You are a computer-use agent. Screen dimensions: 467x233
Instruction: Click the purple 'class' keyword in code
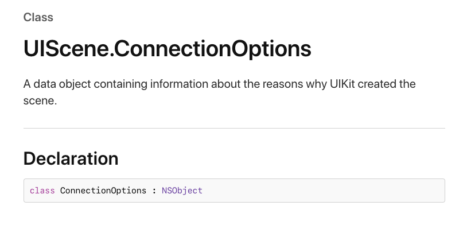pyautogui.click(x=42, y=191)
